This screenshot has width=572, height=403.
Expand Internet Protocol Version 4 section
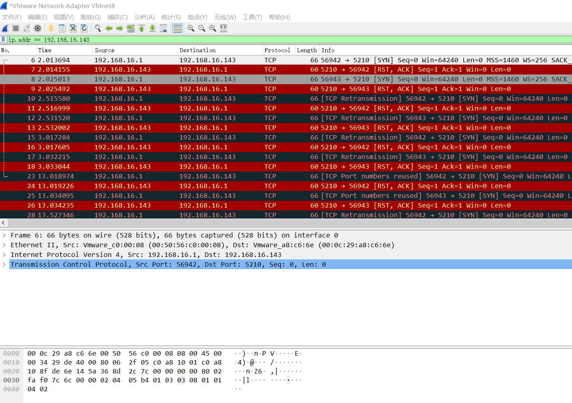pyautogui.click(x=4, y=255)
